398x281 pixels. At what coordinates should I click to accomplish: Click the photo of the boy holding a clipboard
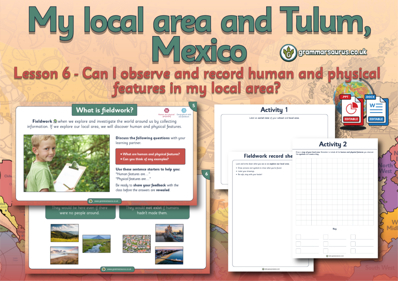[x=66, y=163]
